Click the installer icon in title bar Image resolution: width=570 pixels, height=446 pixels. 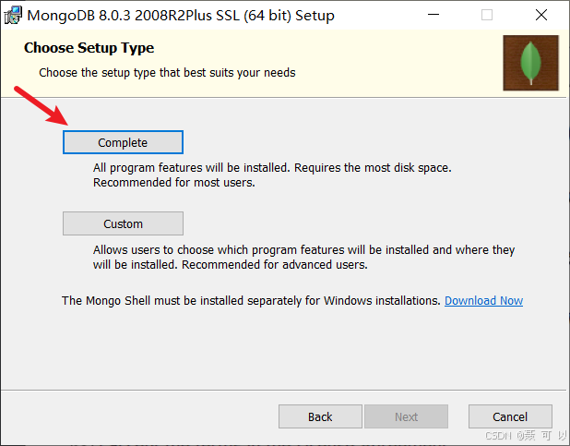pyautogui.click(x=13, y=16)
